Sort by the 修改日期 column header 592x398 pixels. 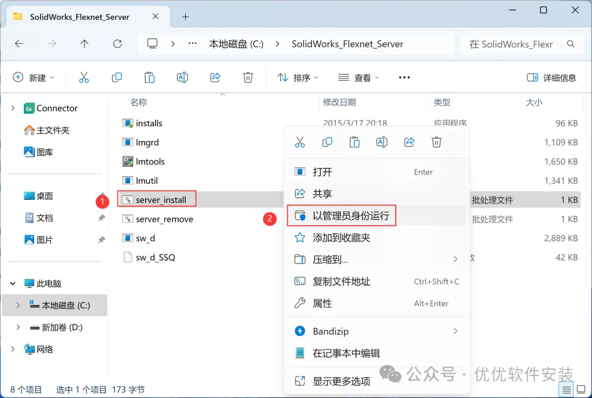coord(339,102)
